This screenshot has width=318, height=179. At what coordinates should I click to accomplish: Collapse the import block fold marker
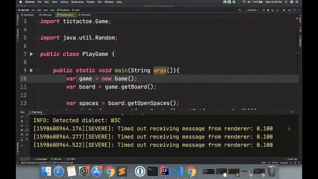pyautogui.click(x=38, y=21)
